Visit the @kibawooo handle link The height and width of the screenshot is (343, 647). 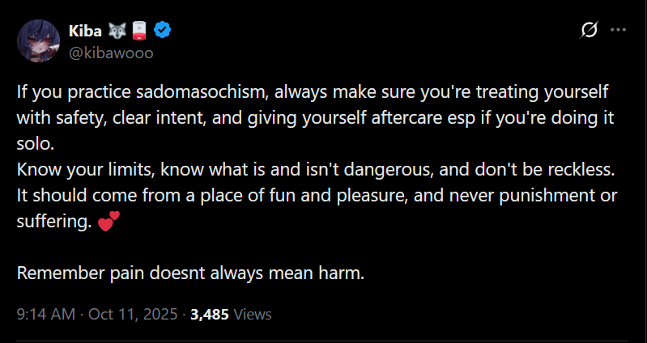(x=111, y=53)
